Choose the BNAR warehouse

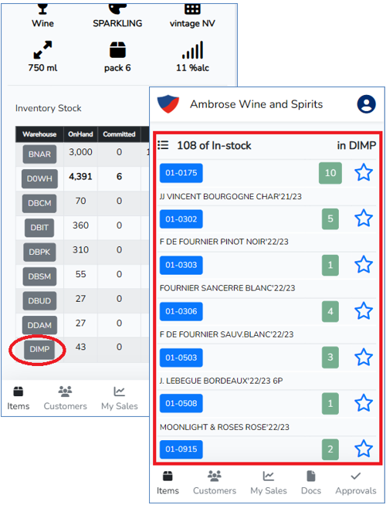click(39, 154)
